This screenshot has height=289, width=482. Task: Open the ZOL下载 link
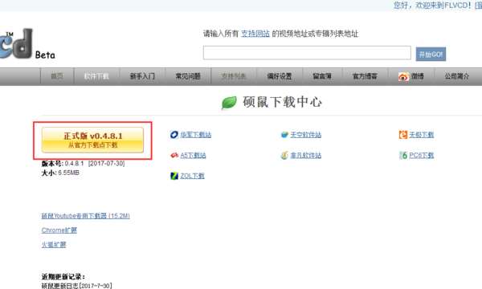pyautogui.click(x=192, y=176)
